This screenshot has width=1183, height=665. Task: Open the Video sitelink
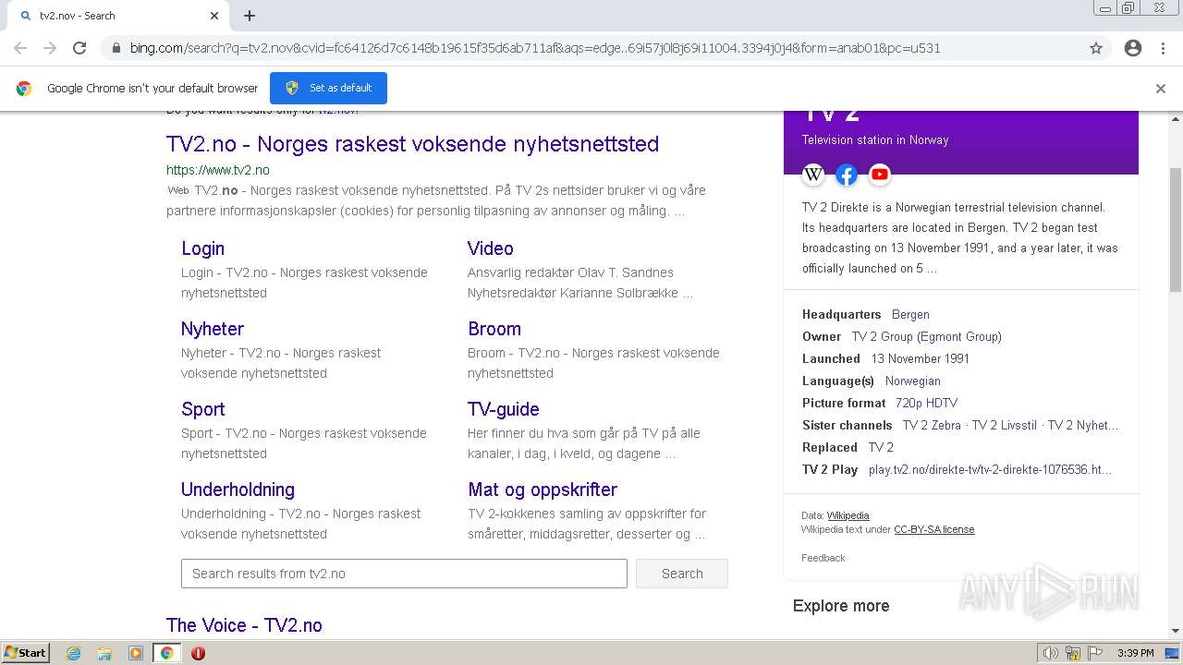pyautogui.click(x=490, y=248)
